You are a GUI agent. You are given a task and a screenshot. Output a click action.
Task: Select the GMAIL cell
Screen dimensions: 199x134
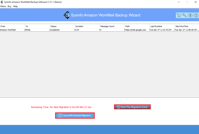click(x=37, y=30)
